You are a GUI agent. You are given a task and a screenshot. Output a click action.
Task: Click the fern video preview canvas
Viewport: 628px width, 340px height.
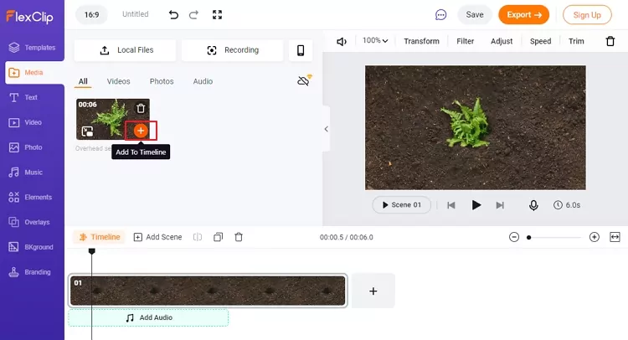coord(475,127)
